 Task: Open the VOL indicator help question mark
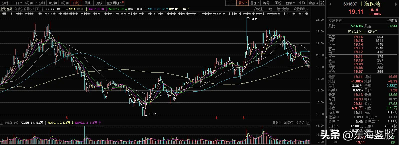tap(2, 123)
